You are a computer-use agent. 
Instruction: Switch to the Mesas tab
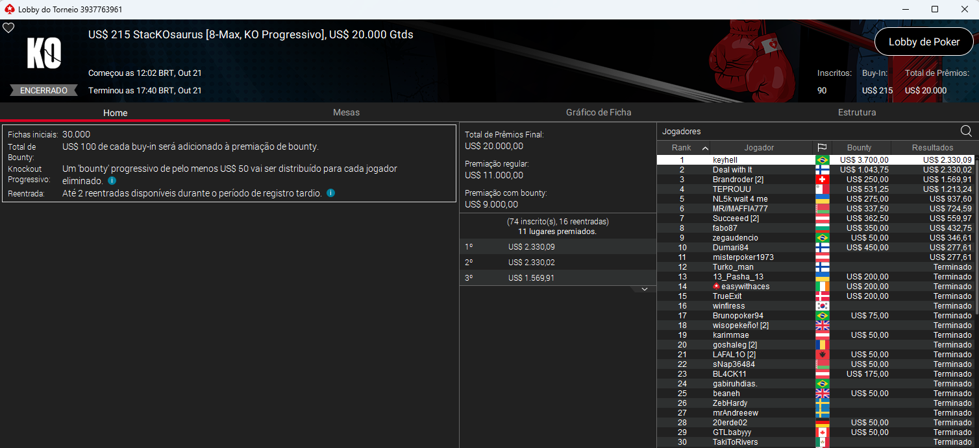pyautogui.click(x=346, y=112)
